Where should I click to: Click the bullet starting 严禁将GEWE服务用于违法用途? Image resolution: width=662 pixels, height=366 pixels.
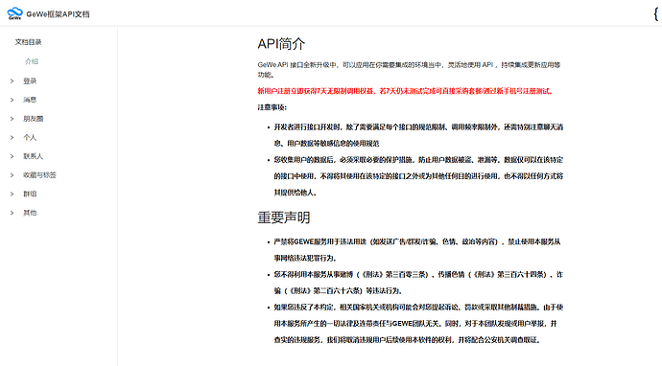pyautogui.click(x=417, y=250)
